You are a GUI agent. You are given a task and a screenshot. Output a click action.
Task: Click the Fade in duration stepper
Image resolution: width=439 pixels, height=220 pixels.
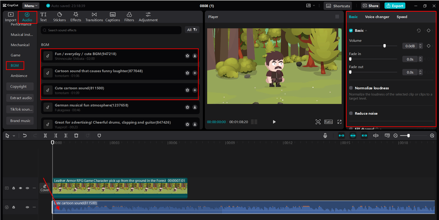coord(420,59)
